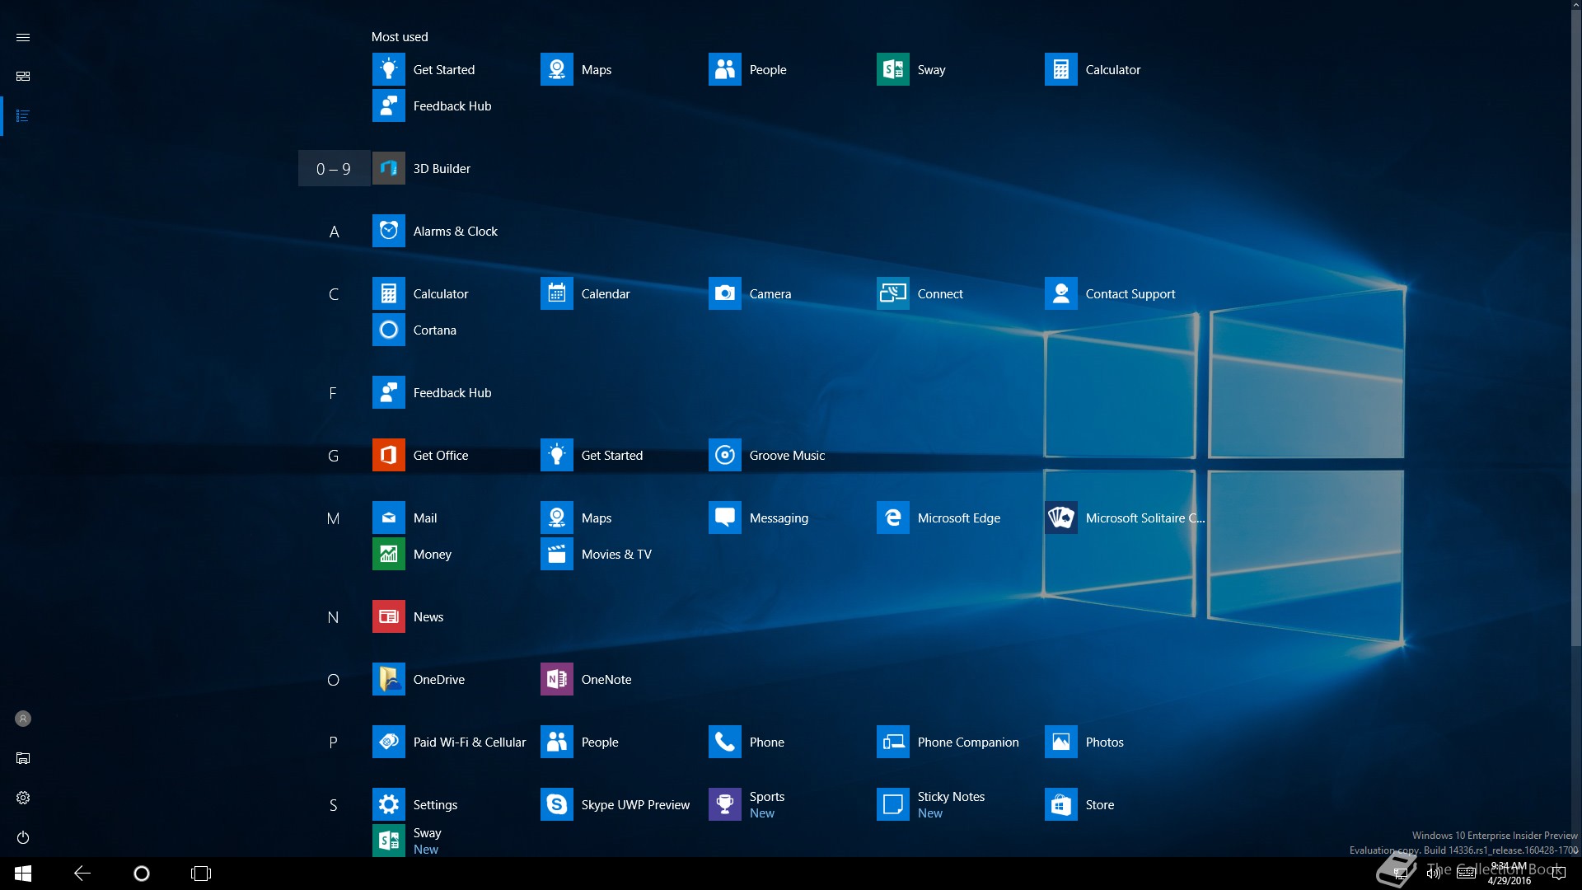Open the Phone Companion icon
Image resolution: width=1582 pixels, height=890 pixels.
(x=892, y=742)
